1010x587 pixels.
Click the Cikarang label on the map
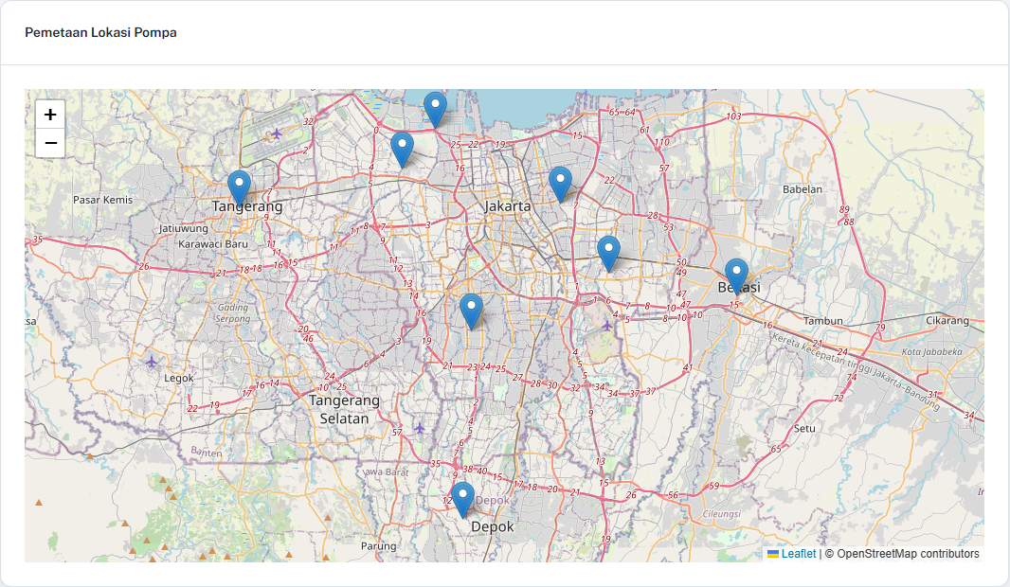(947, 320)
